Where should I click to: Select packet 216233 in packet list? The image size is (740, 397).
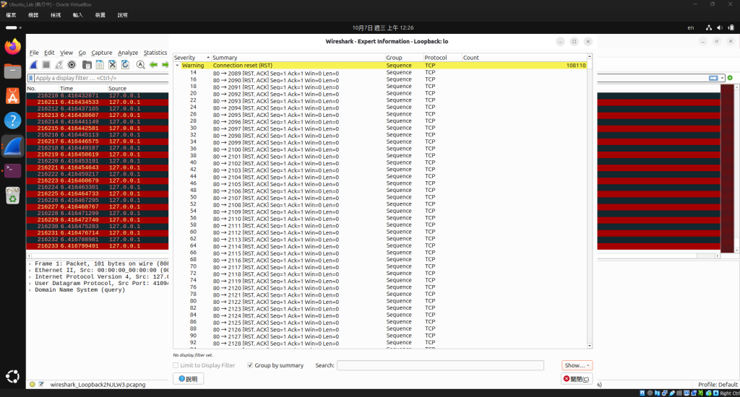pyautogui.click(x=98, y=246)
